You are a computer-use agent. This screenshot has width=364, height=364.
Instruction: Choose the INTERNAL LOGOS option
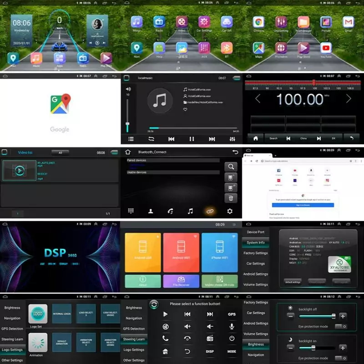click(x=62, y=313)
